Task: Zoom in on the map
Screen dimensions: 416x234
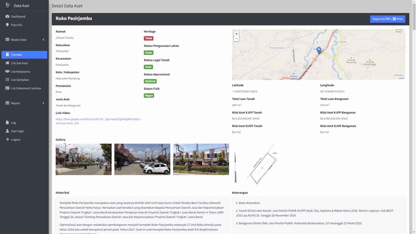Action: tap(236, 34)
